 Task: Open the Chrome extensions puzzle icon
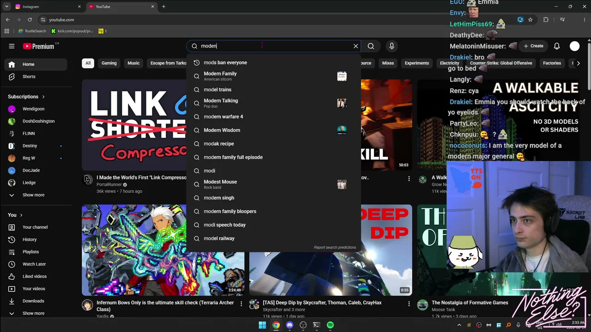point(546,20)
